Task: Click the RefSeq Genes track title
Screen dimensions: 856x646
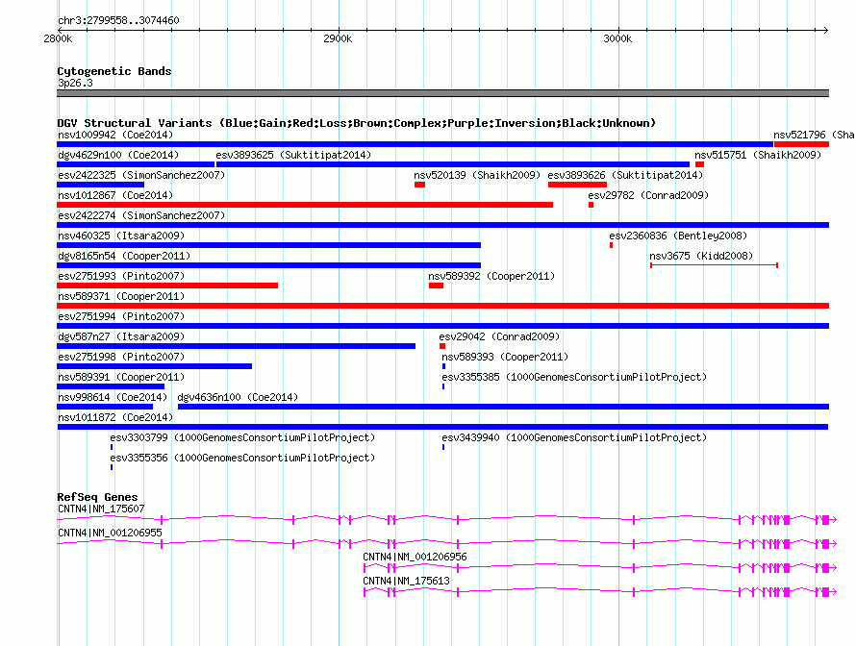Action: coord(98,497)
